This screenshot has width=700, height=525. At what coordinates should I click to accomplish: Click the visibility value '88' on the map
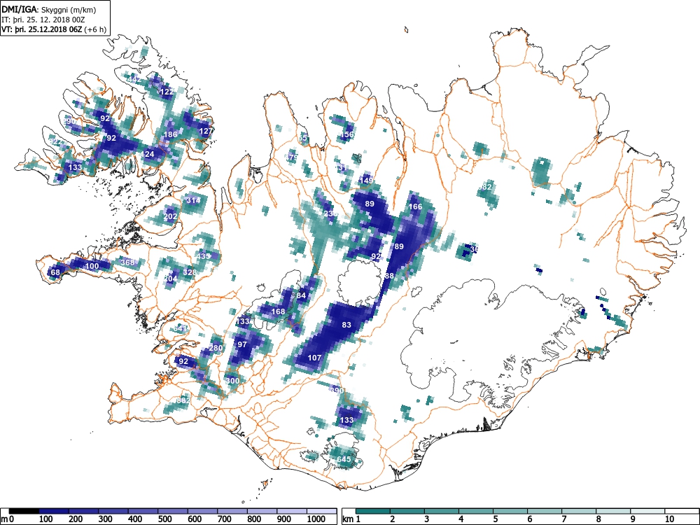389,276
